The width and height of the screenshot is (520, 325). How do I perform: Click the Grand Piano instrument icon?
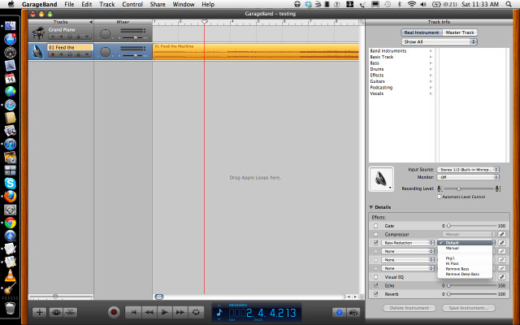pyautogui.click(x=38, y=33)
